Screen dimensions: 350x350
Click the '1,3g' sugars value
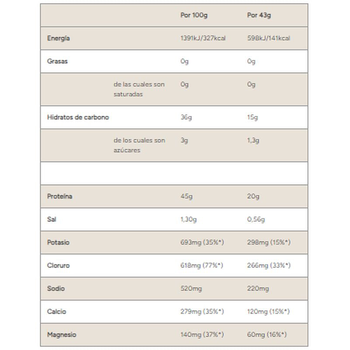253,140
